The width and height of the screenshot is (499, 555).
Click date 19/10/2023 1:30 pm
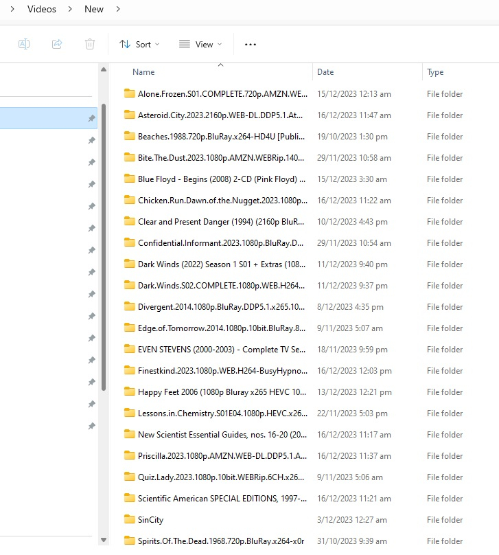pos(352,137)
